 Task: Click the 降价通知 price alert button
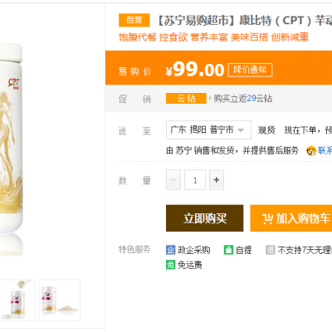coord(250,70)
